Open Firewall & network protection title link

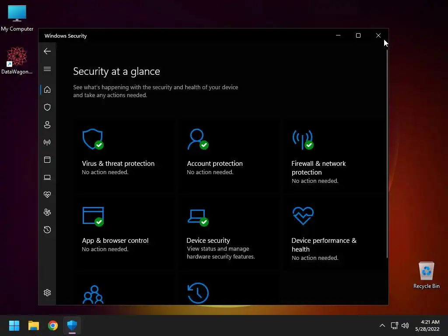point(318,168)
